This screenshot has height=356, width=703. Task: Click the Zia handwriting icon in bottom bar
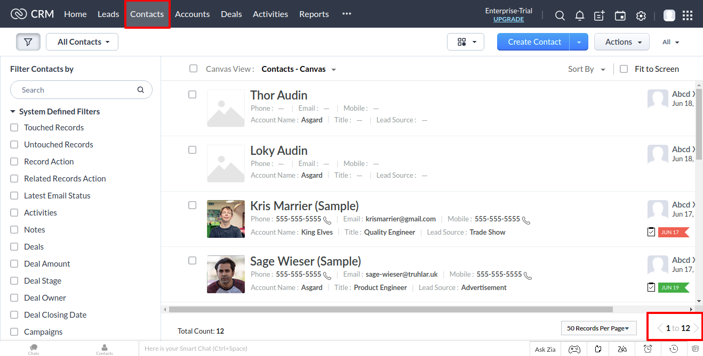click(x=622, y=349)
